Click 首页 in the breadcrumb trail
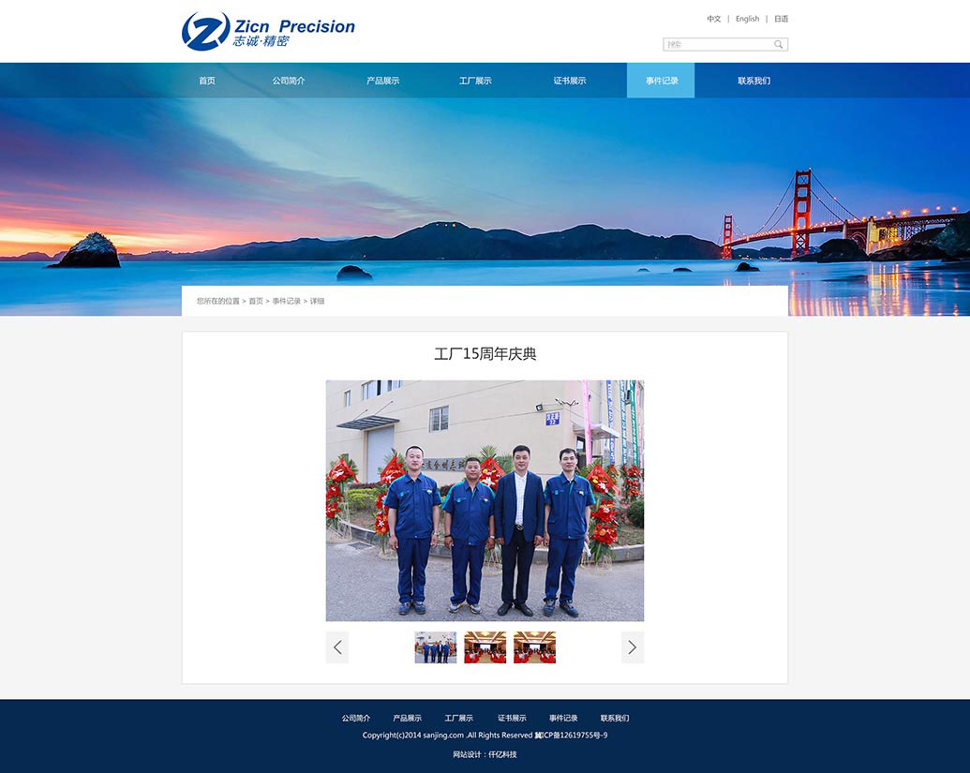This screenshot has height=773, width=970. tap(256, 301)
